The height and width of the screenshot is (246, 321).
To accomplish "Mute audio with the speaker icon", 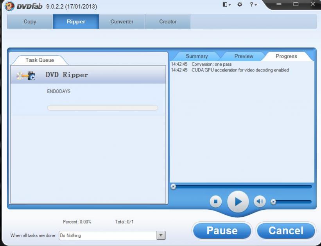I will (x=260, y=201).
